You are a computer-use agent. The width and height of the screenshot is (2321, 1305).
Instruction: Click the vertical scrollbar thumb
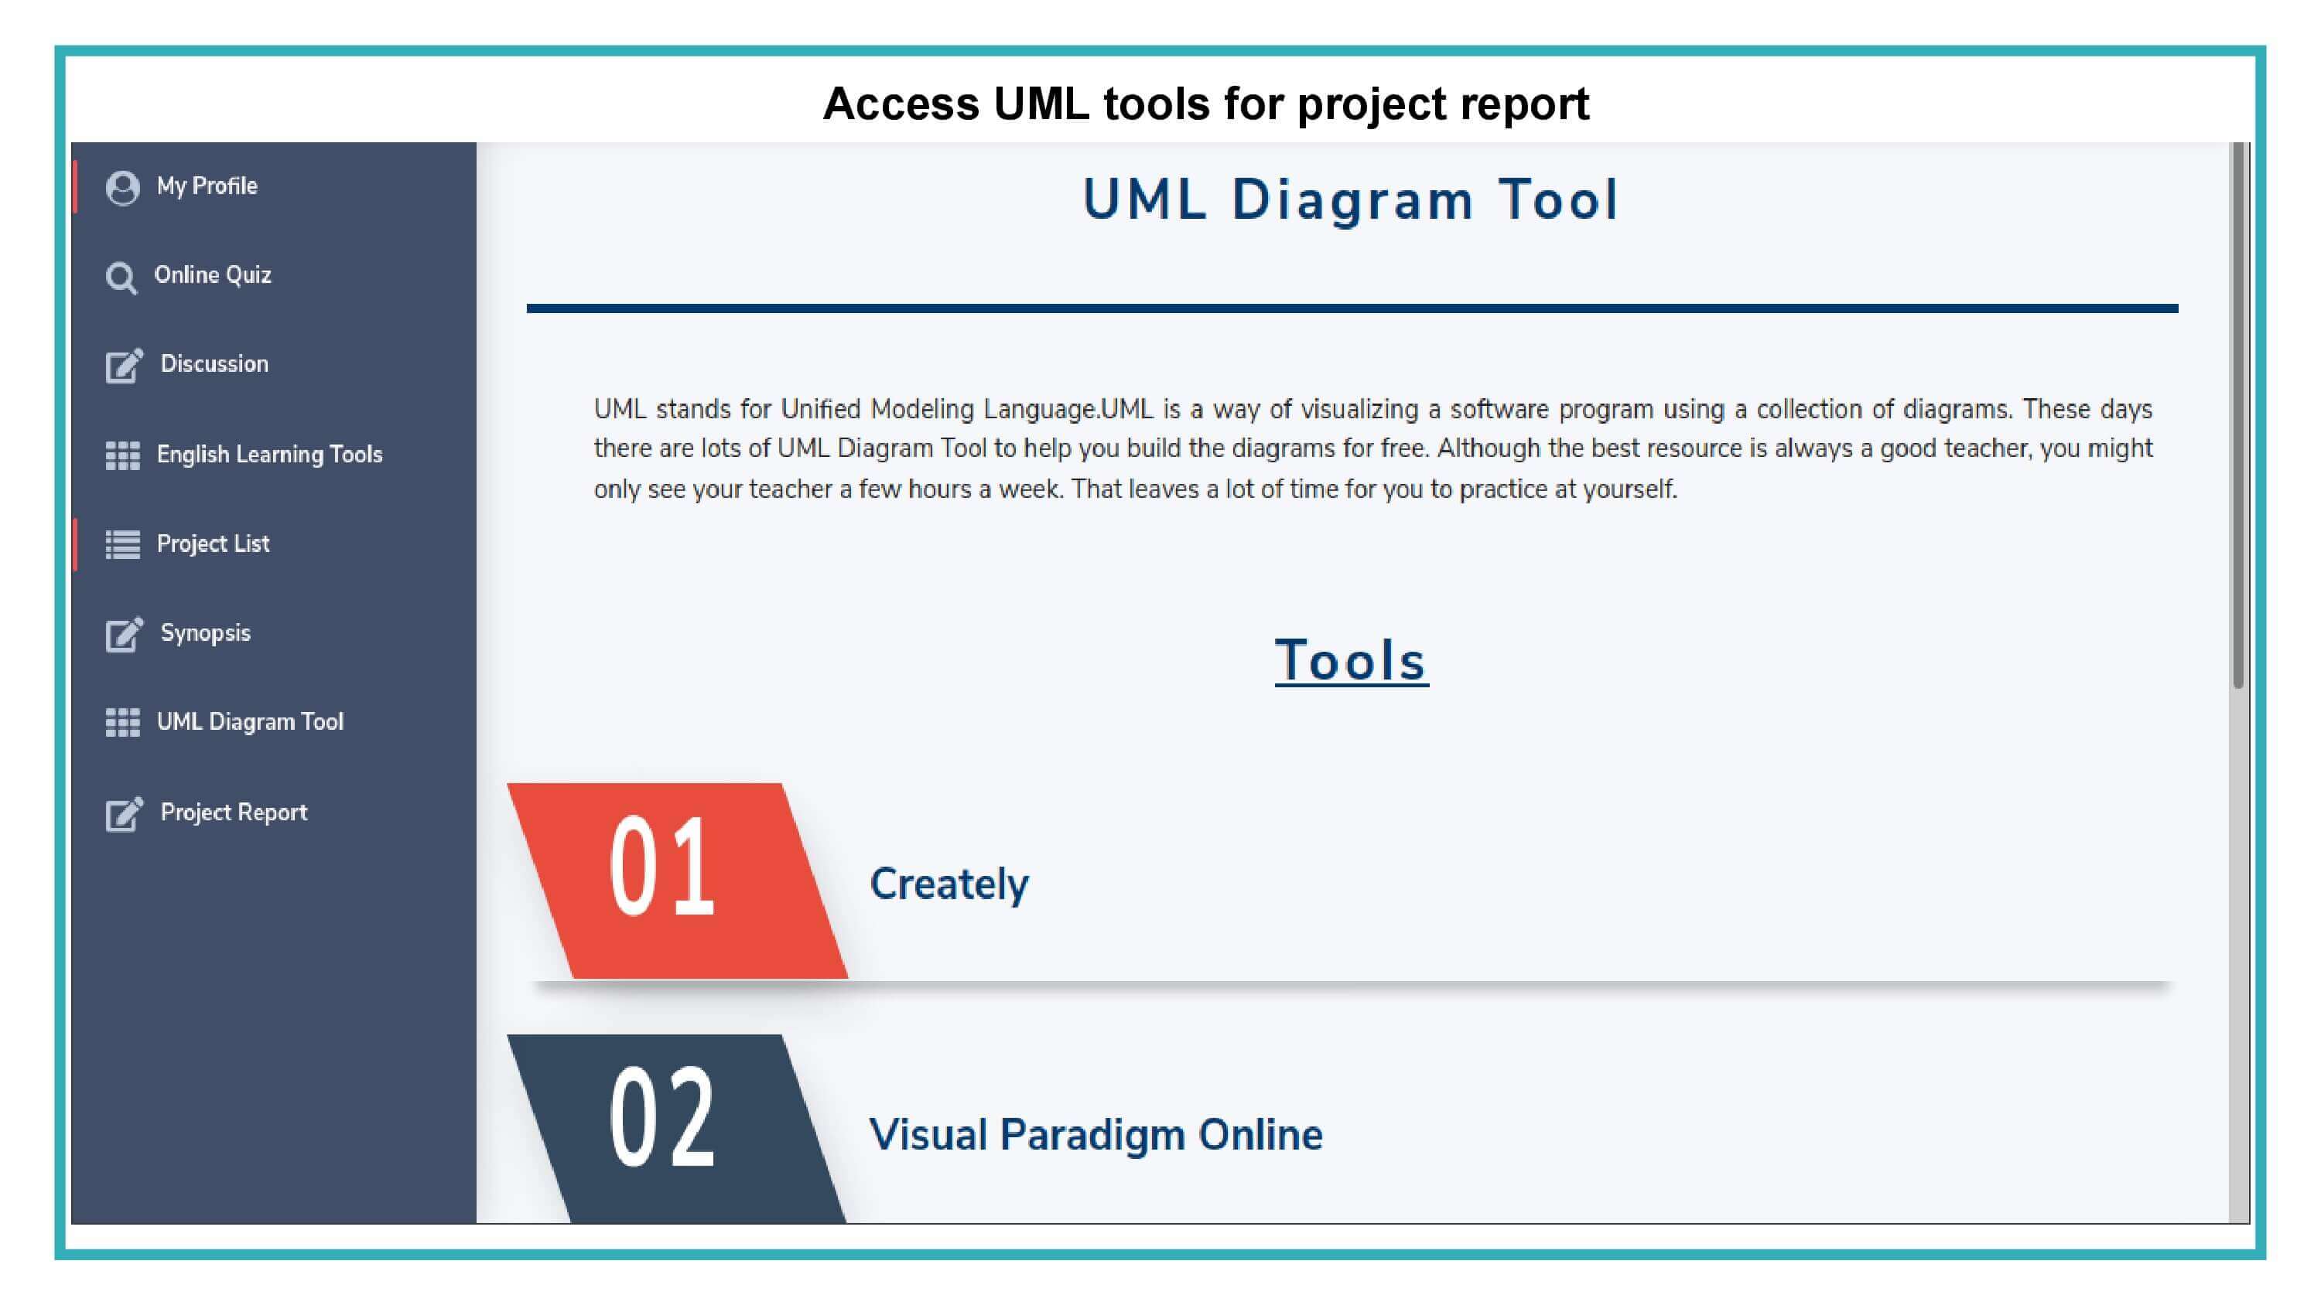coord(2238,415)
